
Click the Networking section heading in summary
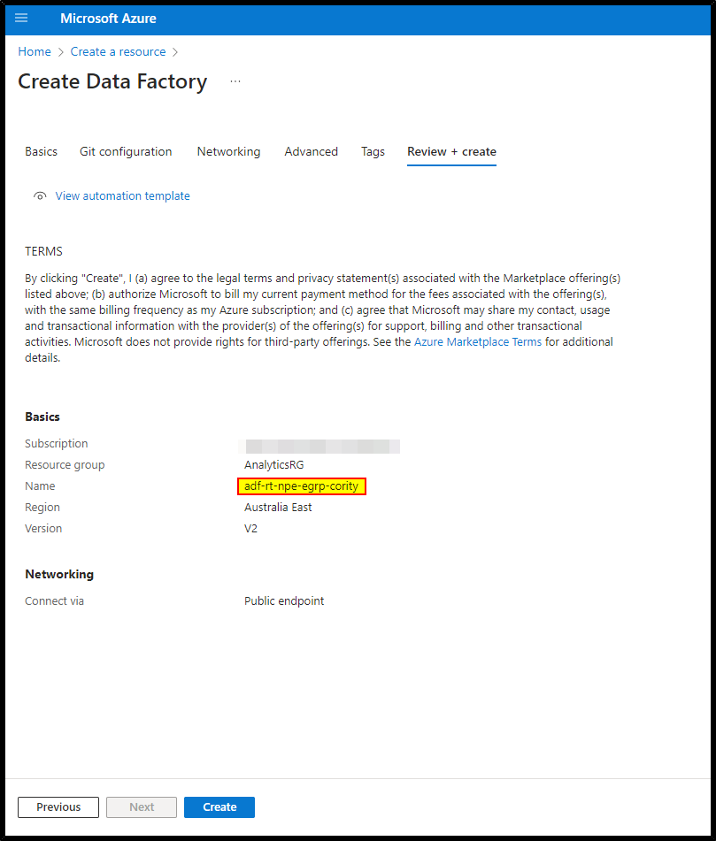(59, 575)
